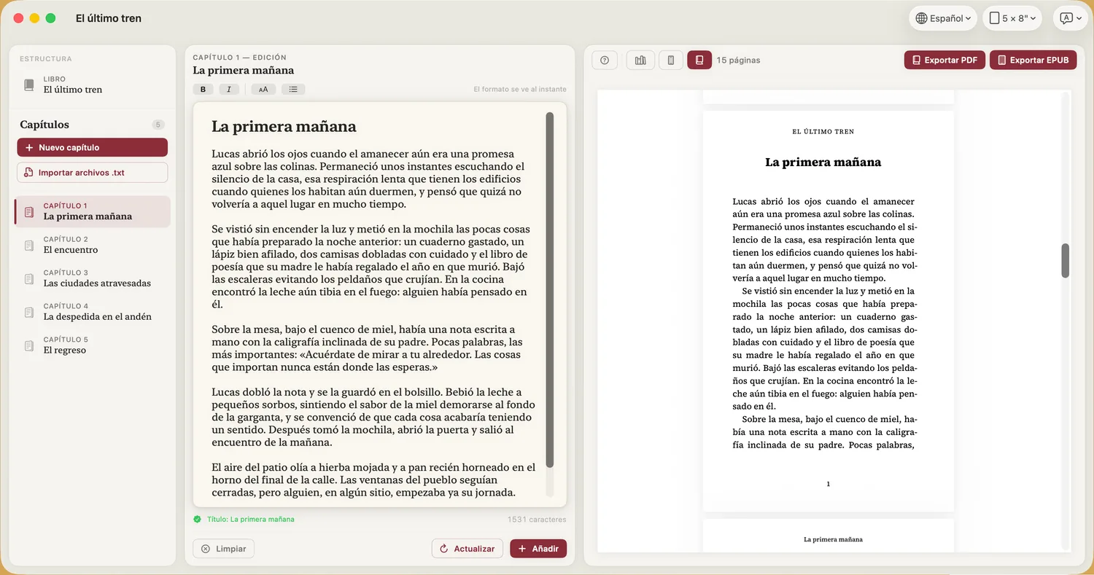Viewport: 1094px width, 575px height.
Task: Click the page icon for Capítulo 4
Action: pos(29,312)
